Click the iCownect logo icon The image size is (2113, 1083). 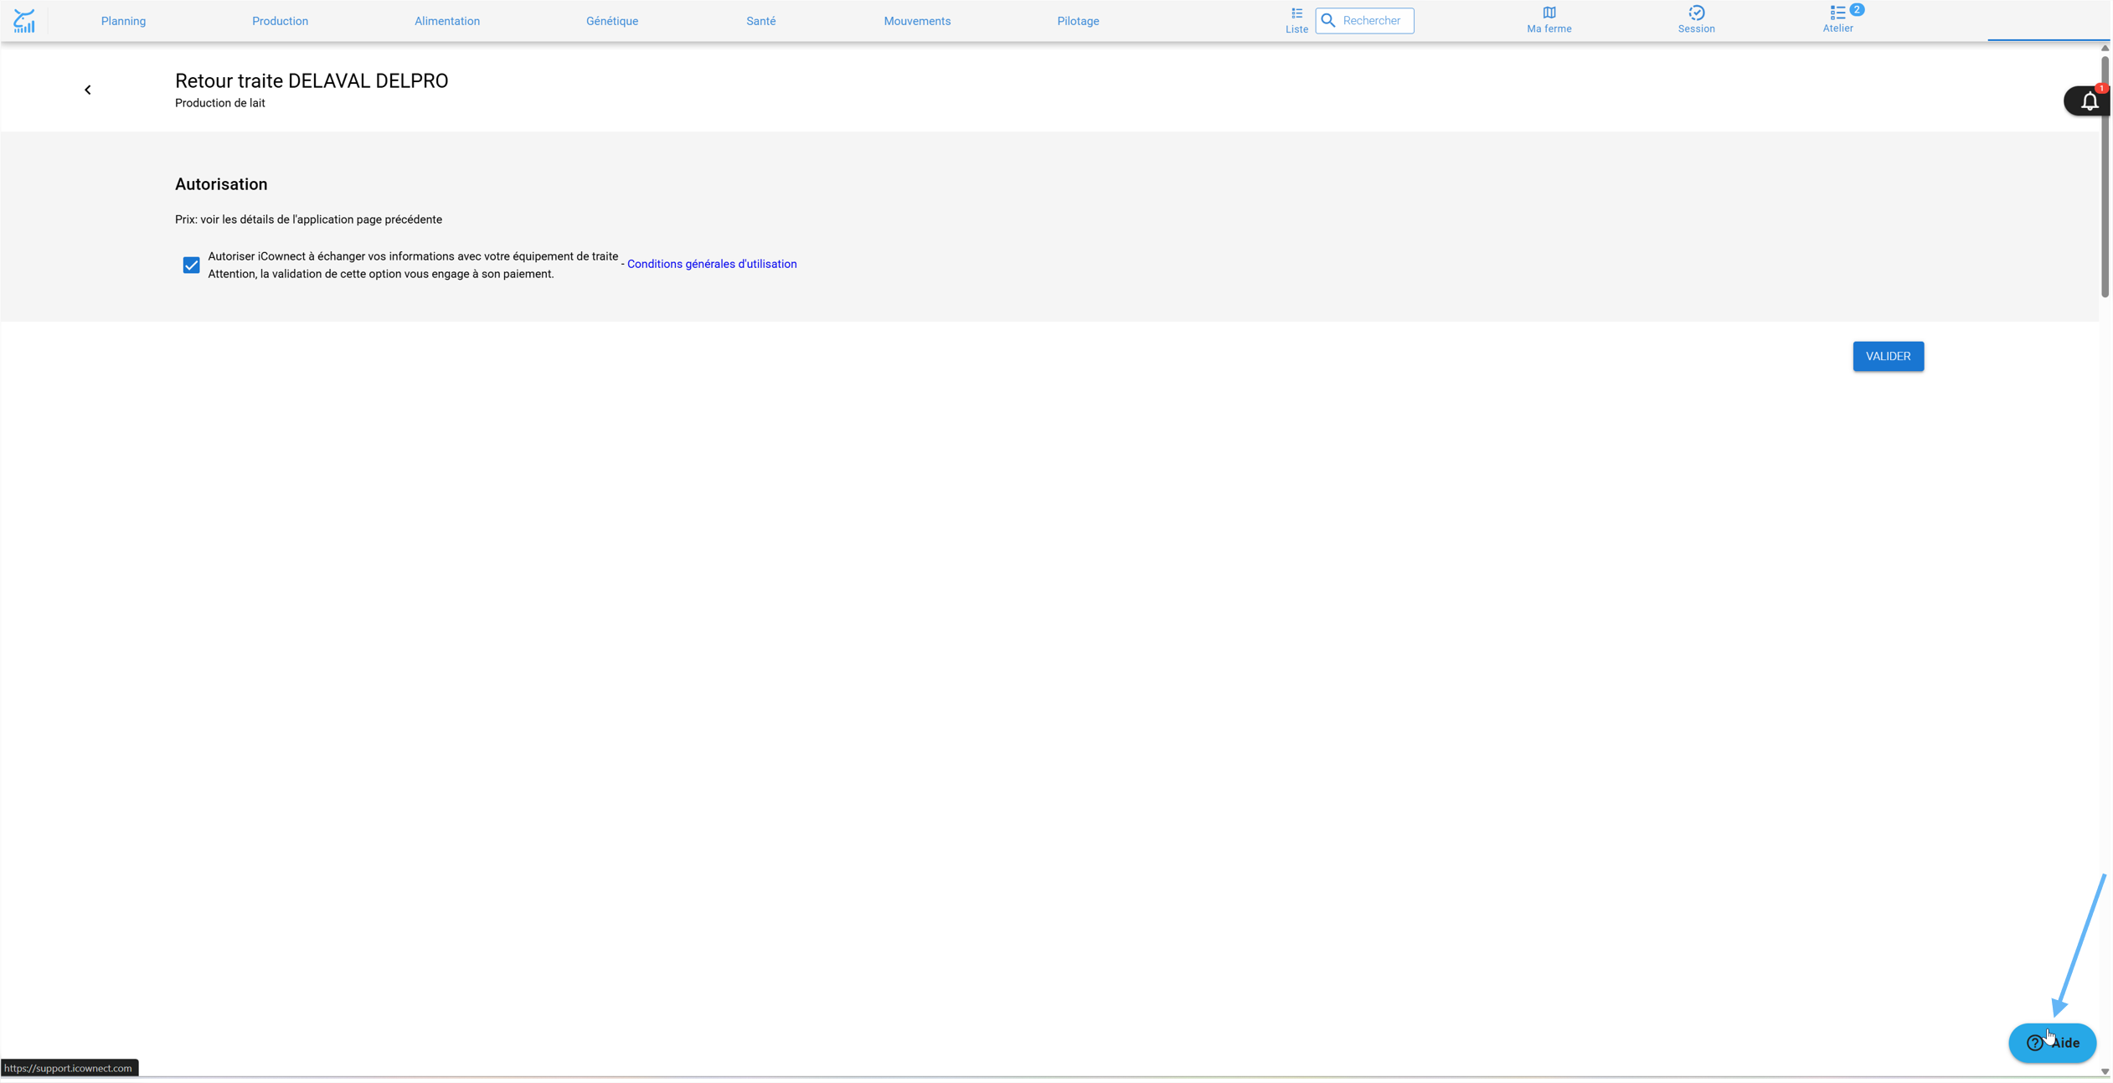coord(24,21)
